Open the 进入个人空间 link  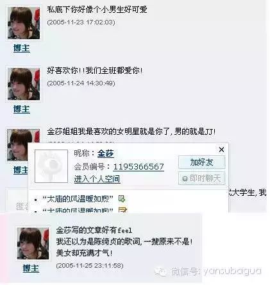[x=97, y=179]
